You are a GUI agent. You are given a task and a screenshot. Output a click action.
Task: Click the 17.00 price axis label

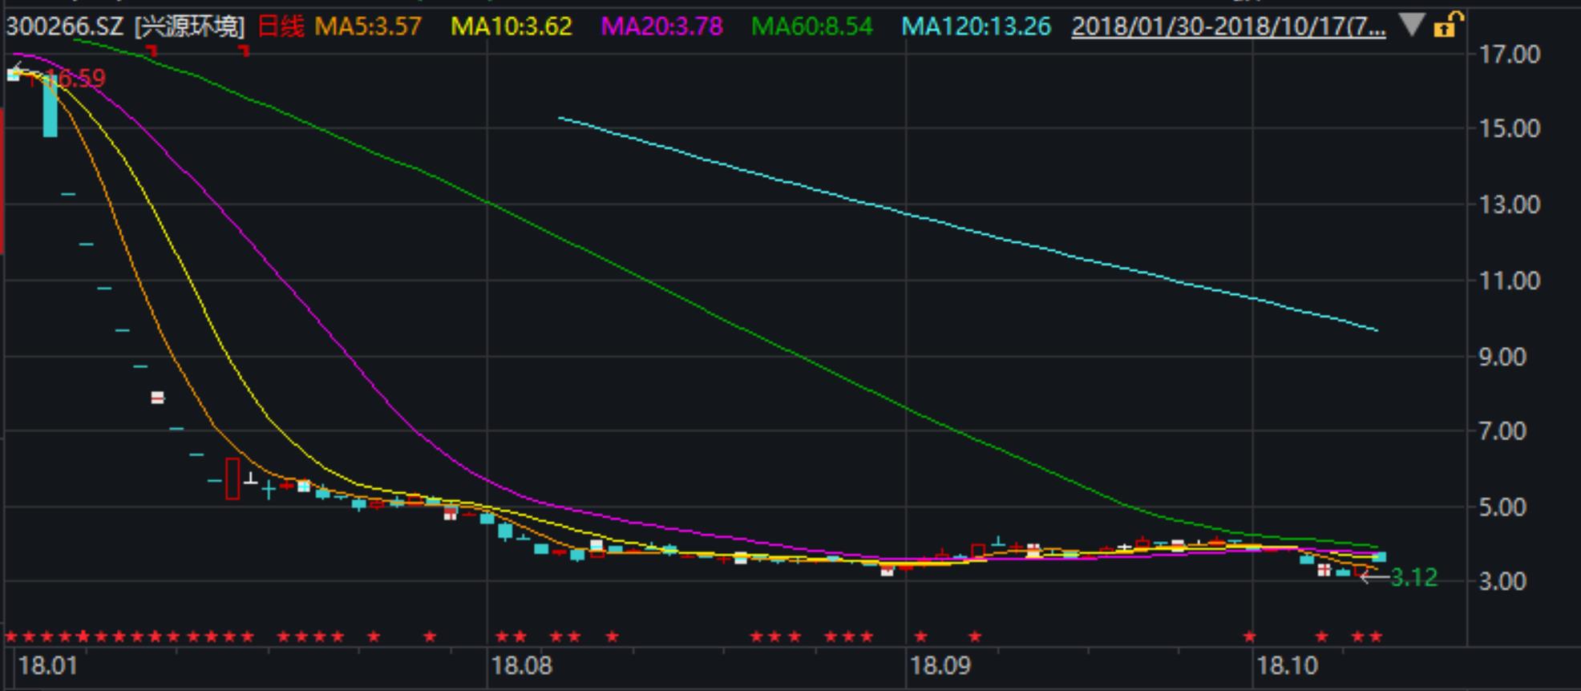[1510, 55]
